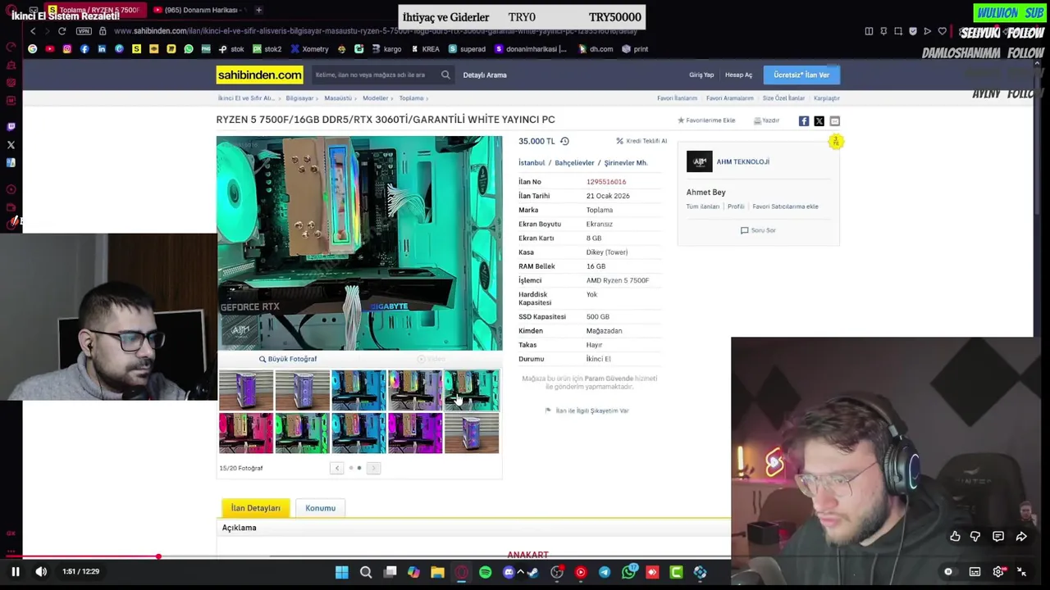
Task: Open Windows taskbar search
Action: (366, 572)
